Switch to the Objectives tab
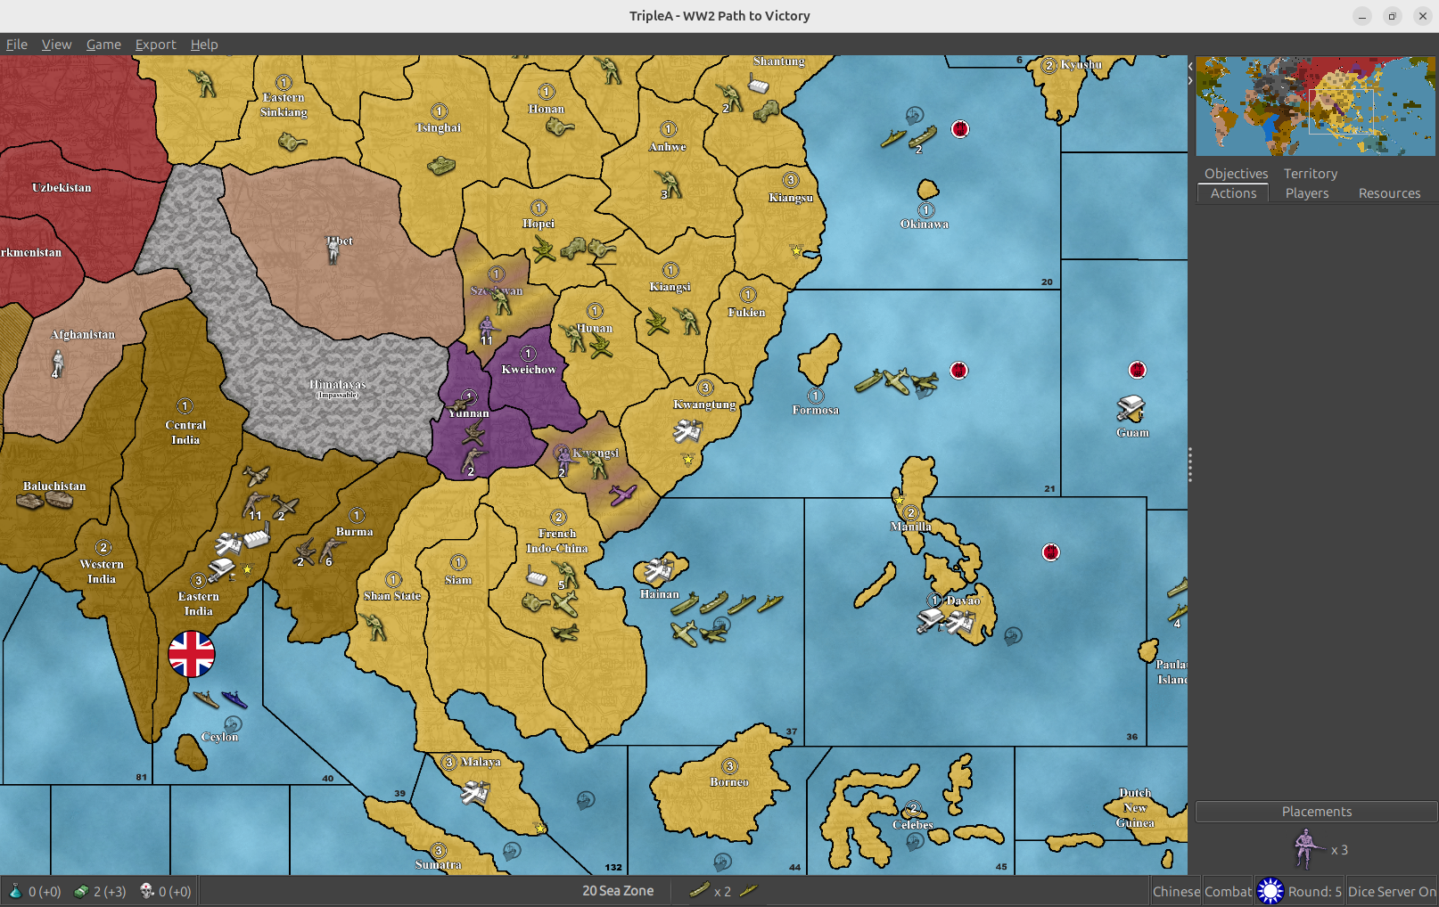The width and height of the screenshot is (1439, 907). pyautogui.click(x=1236, y=174)
